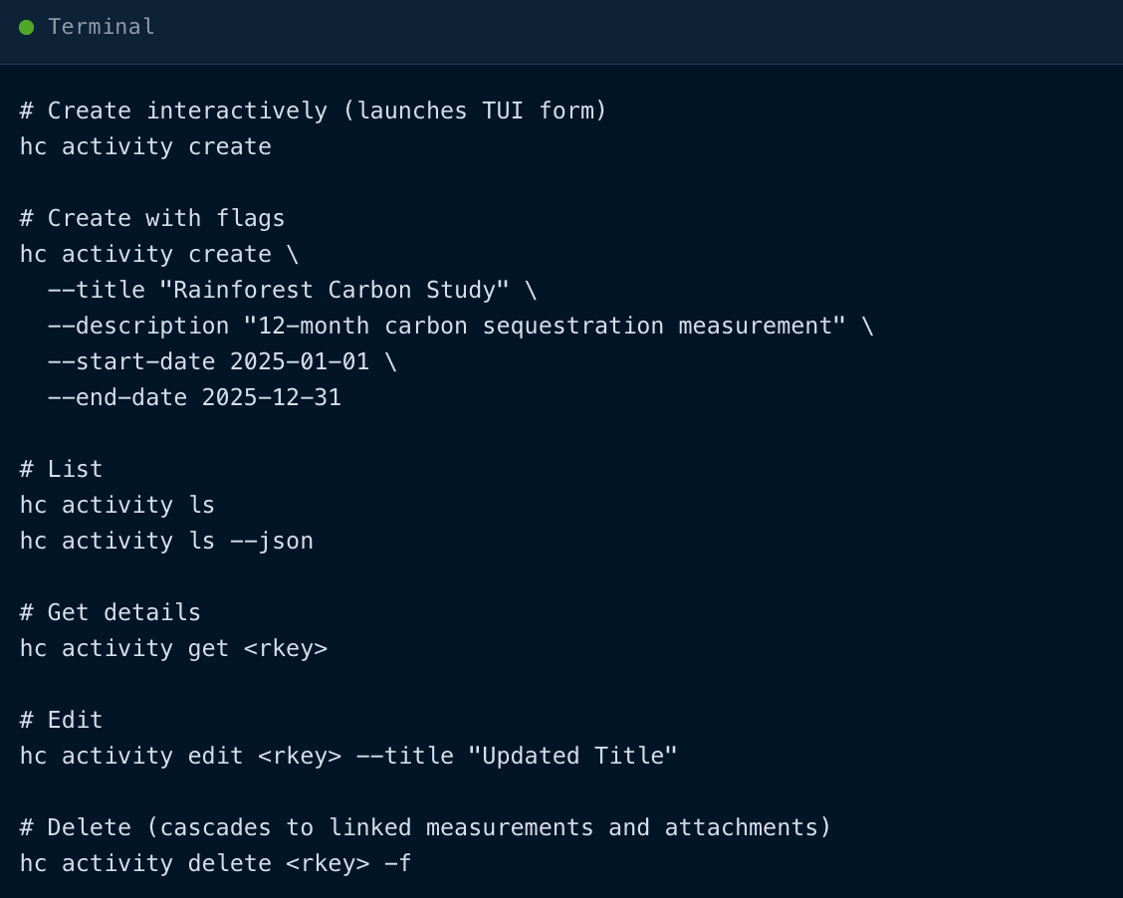Click the word 'edit' in the edit command
The height and width of the screenshot is (898, 1123).
pos(215,756)
